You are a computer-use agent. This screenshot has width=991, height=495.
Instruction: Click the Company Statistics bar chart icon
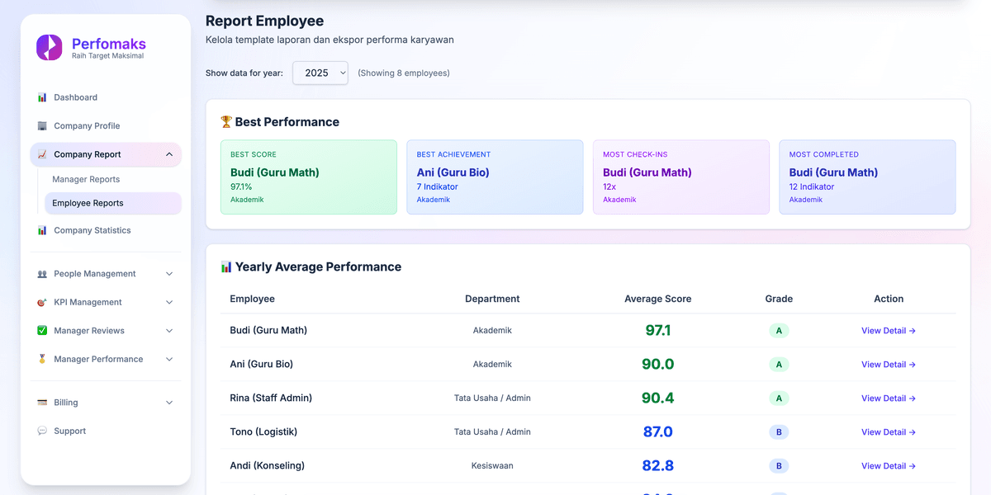[x=42, y=231]
